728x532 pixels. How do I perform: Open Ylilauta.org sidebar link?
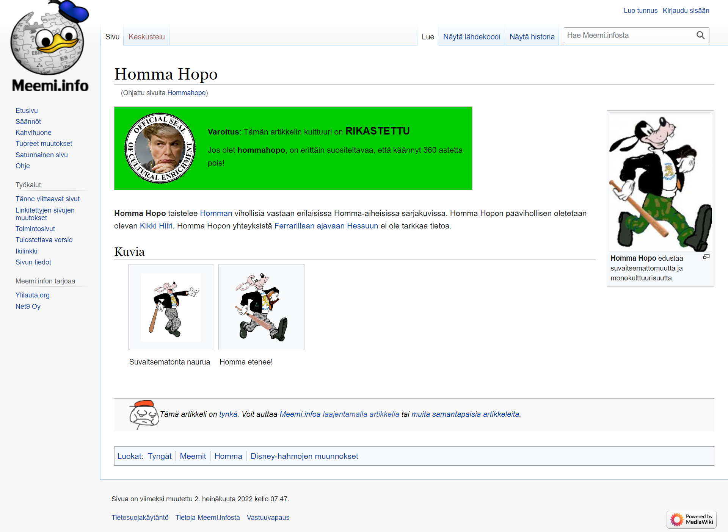coord(32,295)
